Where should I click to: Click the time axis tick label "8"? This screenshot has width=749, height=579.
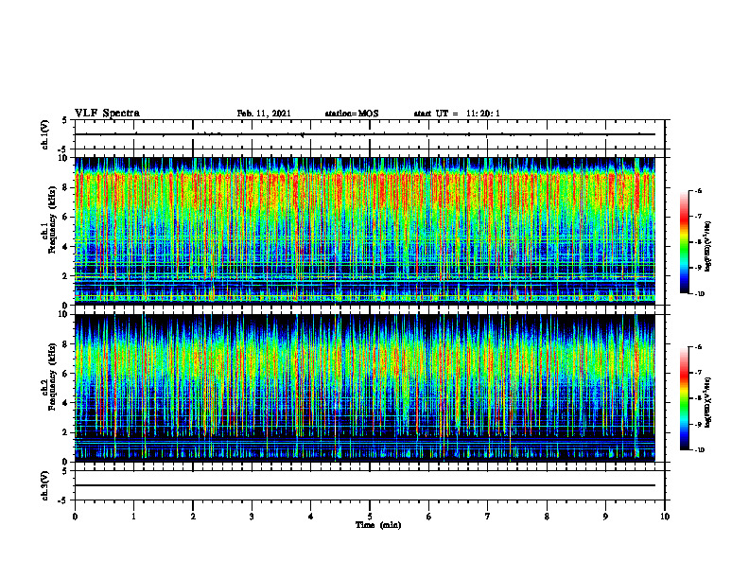(x=547, y=517)
